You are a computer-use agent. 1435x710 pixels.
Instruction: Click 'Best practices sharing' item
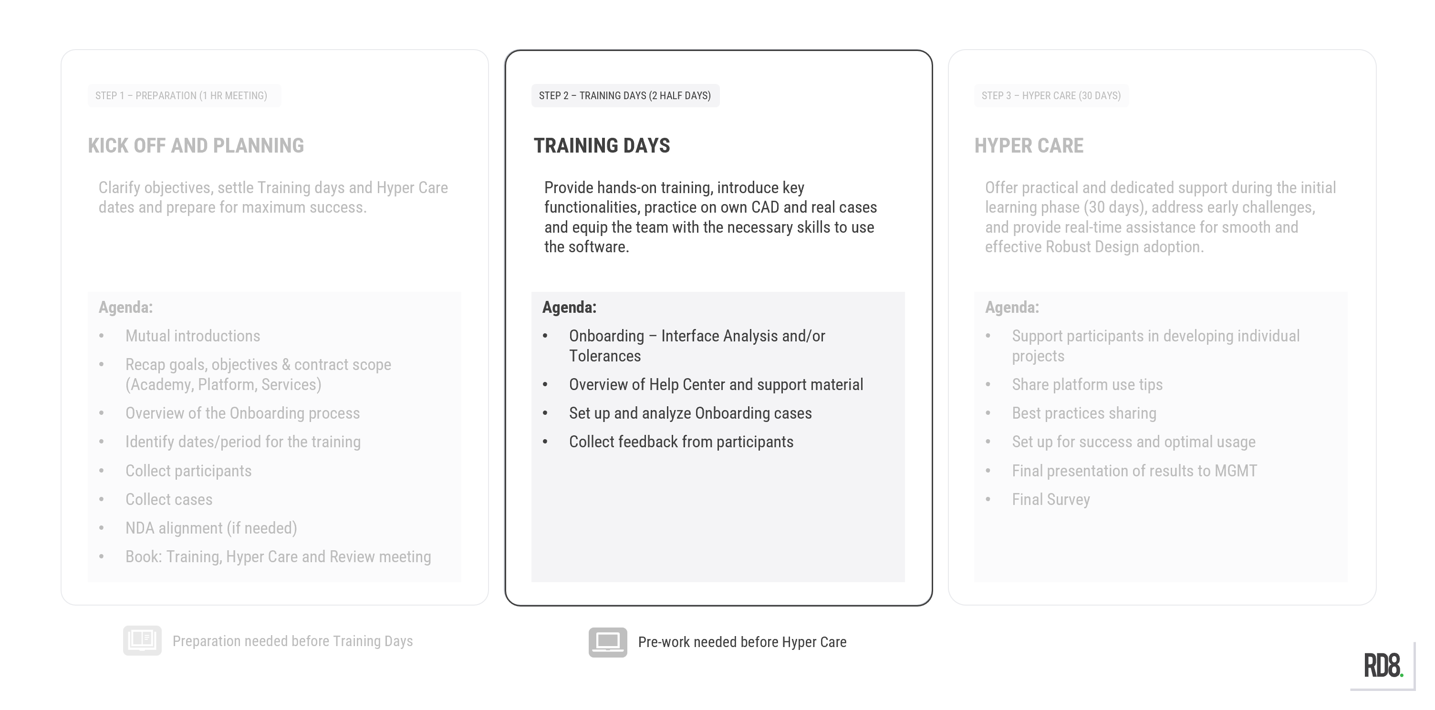1084,413
